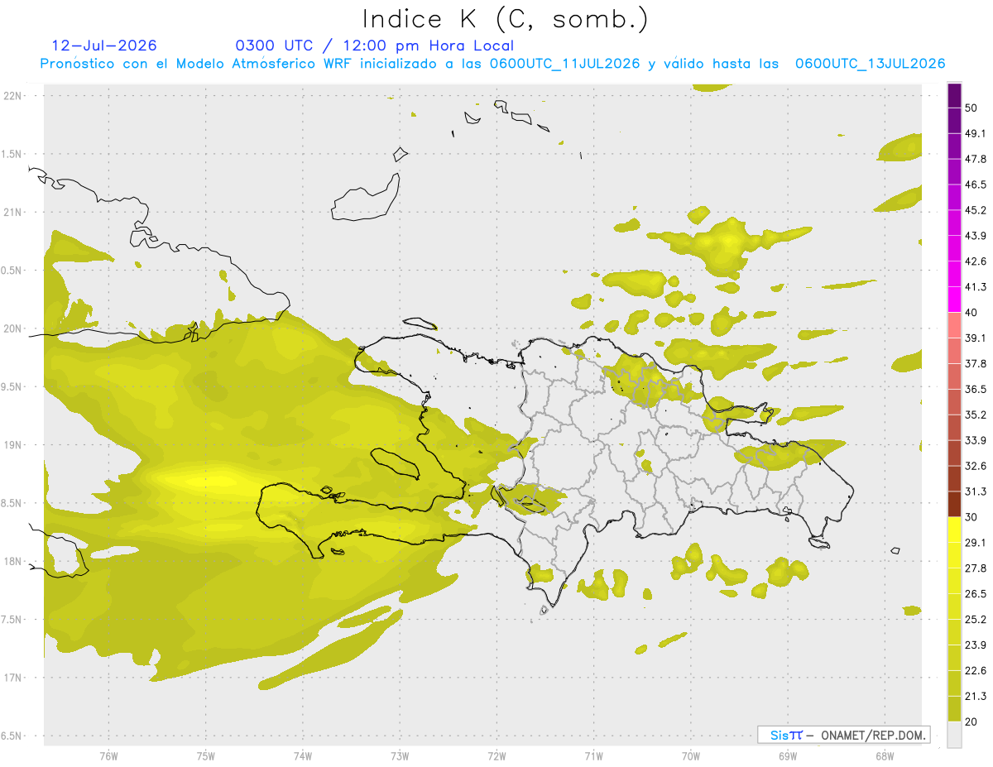
Task: Click the "0300 UTC / 12:00 pm Hora Local" text
Action: tap(375, 46)
